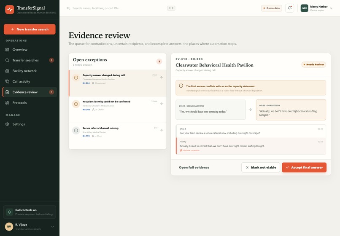The height and width of the screenshot is (236, 340).
Task: Click the decisive correction tag
Action: pos(189,150)
